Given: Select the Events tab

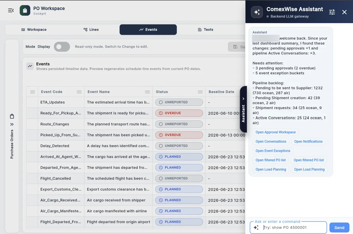Looking at the screenshot, I should pos(148,30).
